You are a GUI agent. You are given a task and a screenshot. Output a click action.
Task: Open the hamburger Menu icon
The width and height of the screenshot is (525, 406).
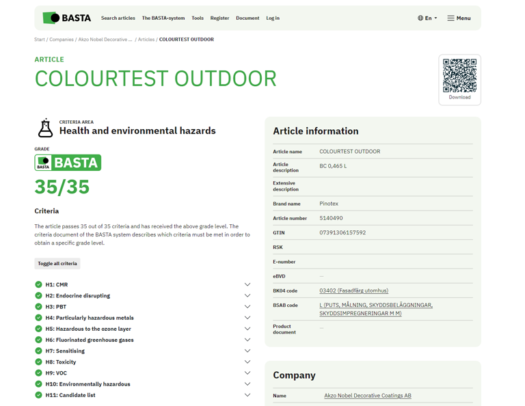coord(450,18)
